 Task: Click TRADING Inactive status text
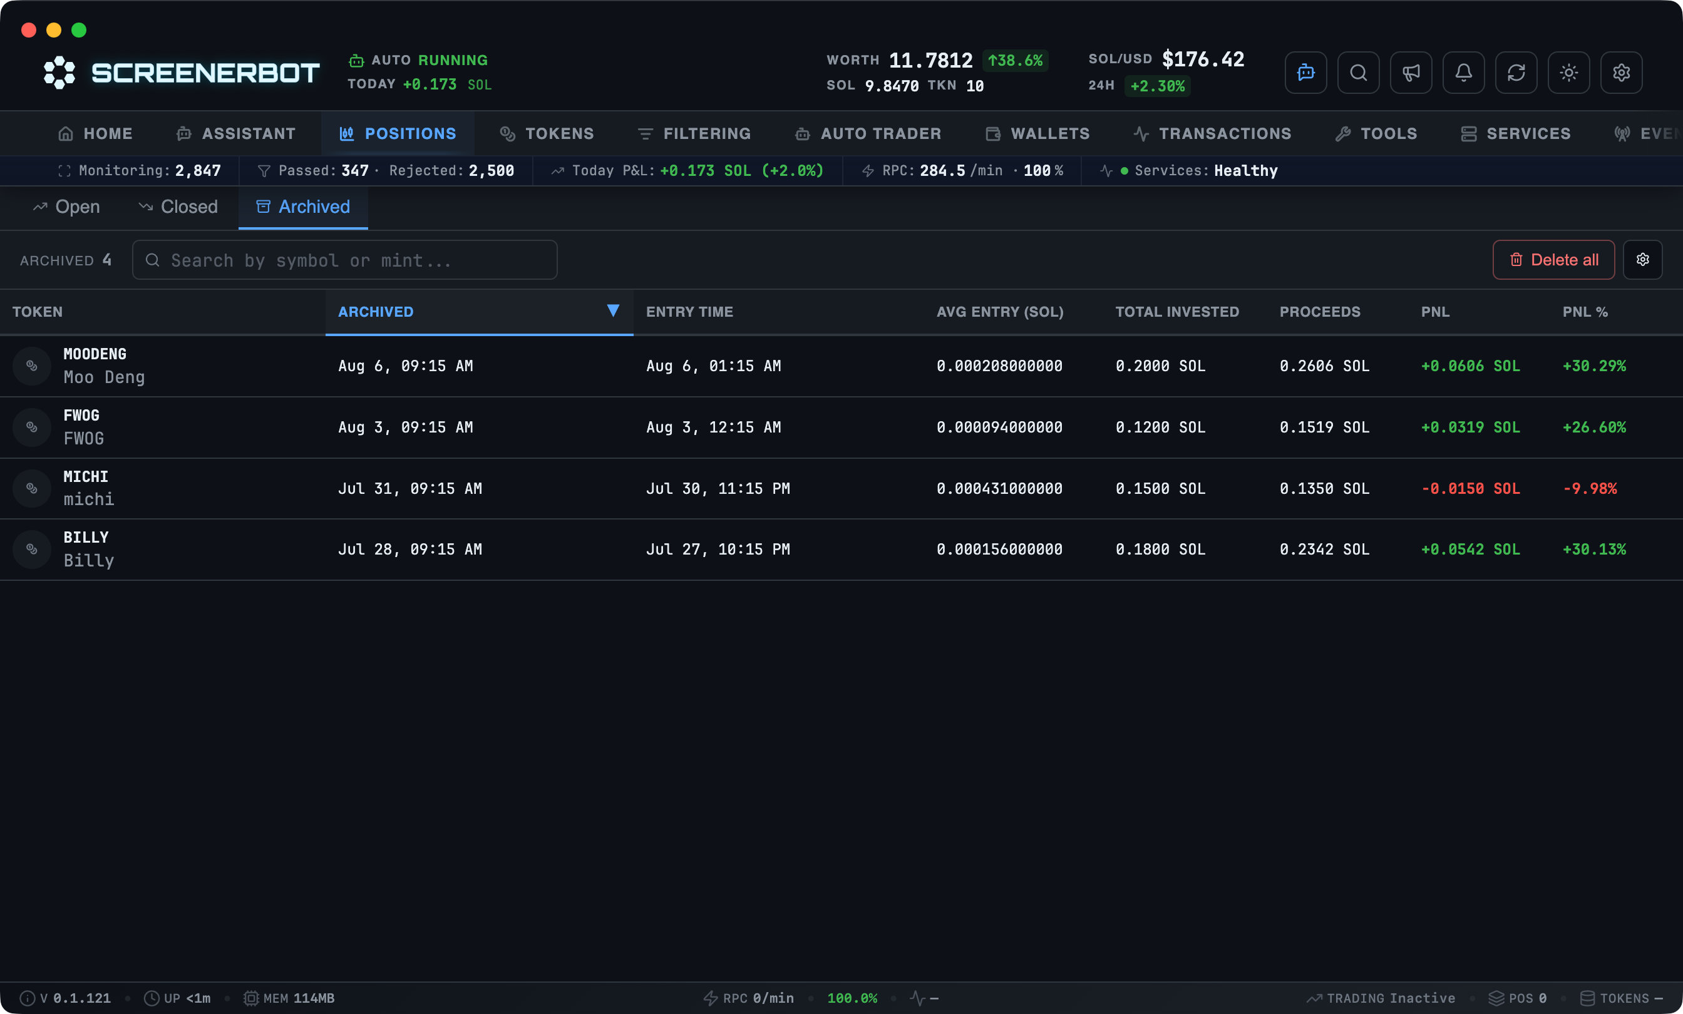click(x=1391, y=998)
